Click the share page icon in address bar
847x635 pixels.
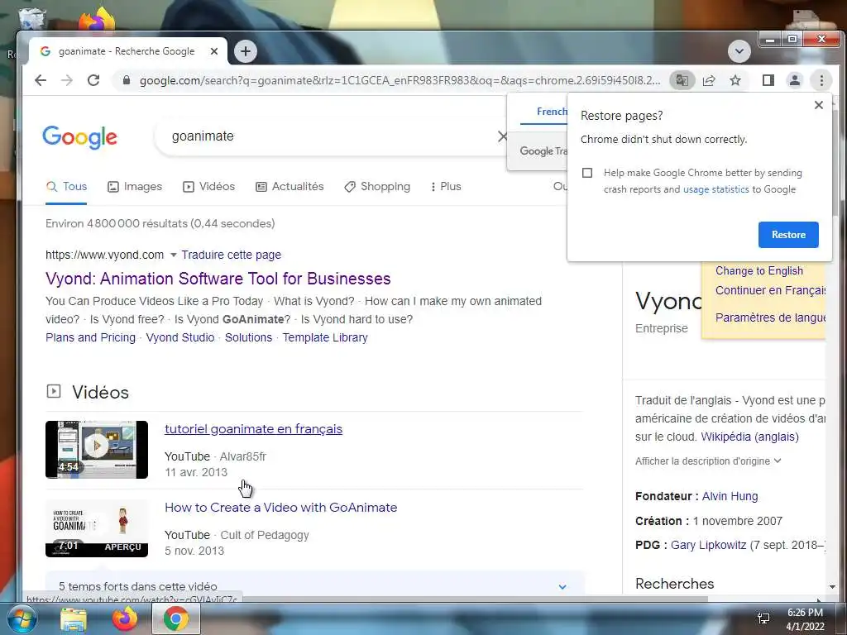pos(709,80)
